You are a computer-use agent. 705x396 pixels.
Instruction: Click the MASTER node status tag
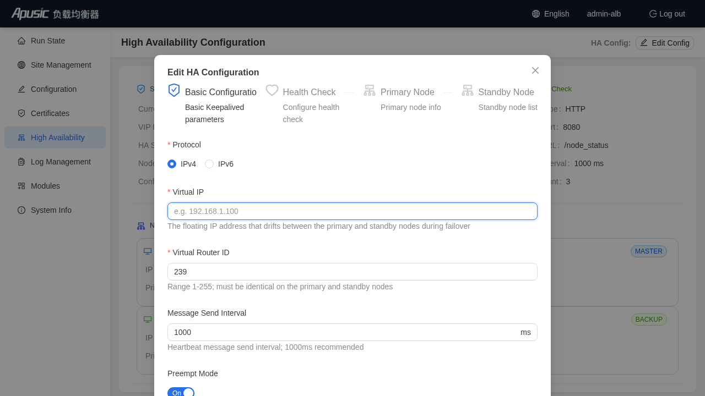pyautogui.click(x=649, y=251)
